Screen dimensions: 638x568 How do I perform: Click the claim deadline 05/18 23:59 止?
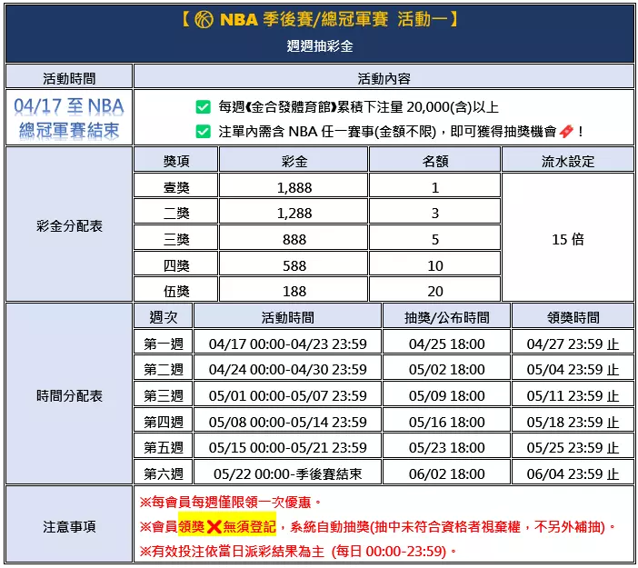pos(573,422)
